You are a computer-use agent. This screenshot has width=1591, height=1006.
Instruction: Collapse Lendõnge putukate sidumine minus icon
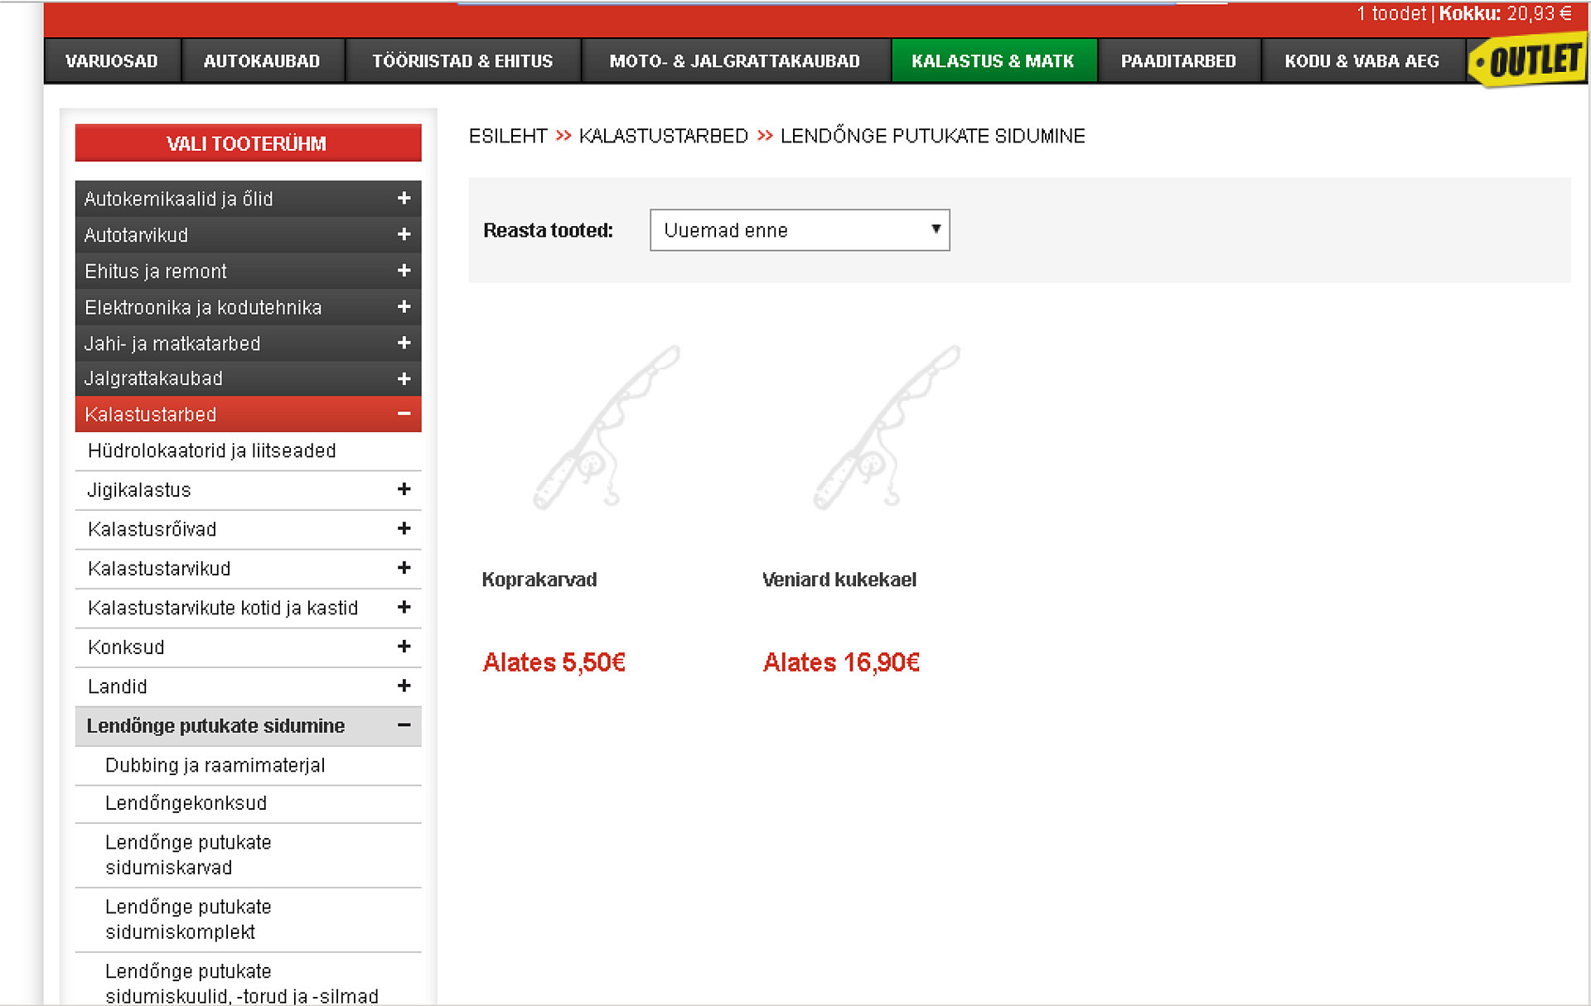coord(404,725)
